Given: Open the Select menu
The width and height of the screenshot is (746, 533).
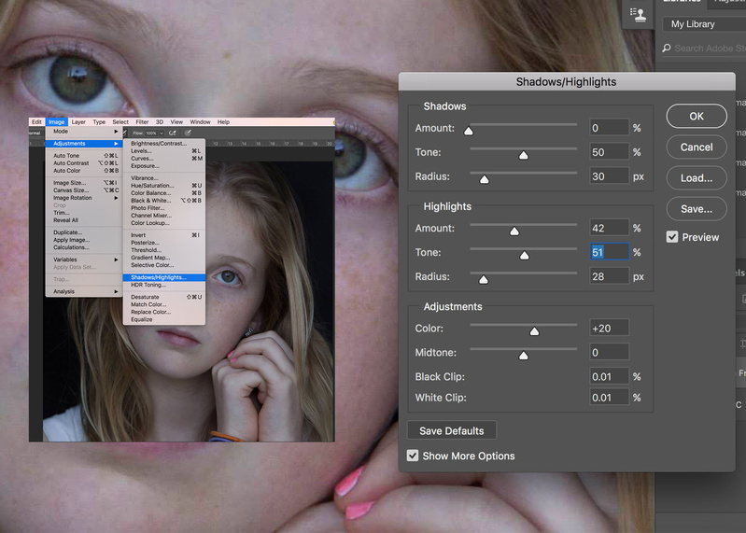Looking at the screenshot, I should pos(120,121).
